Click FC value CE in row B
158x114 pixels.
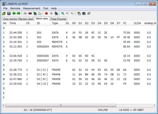click(125, 79)
